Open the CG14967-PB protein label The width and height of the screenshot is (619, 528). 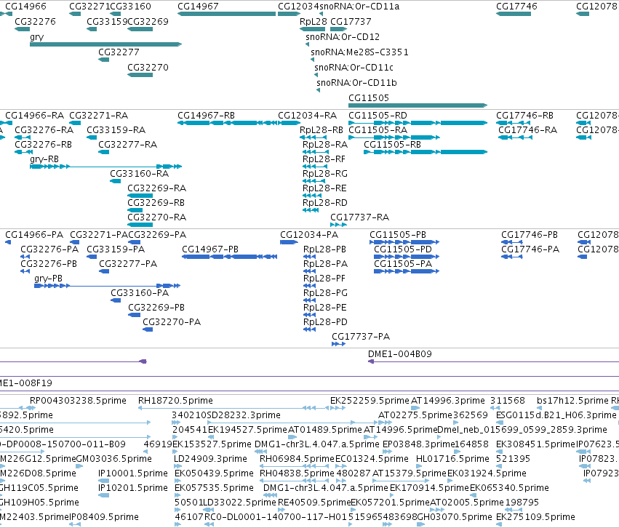pos(210,249)
